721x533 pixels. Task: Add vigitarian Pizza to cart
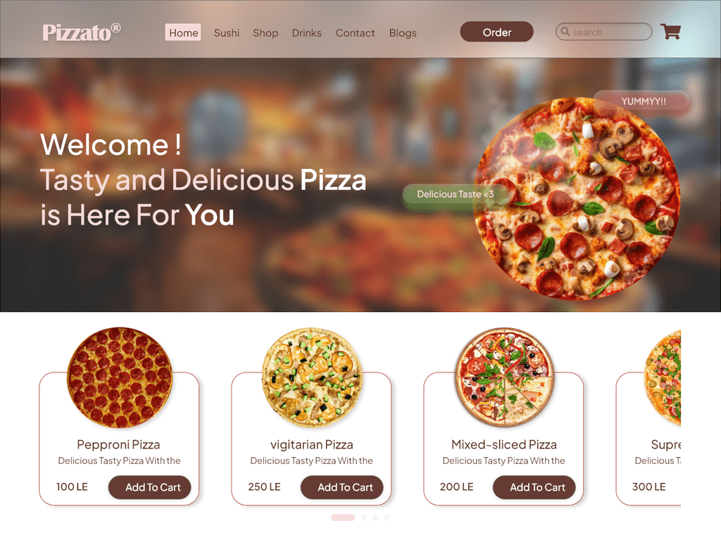pyautogui.click(x=341, y=487)
